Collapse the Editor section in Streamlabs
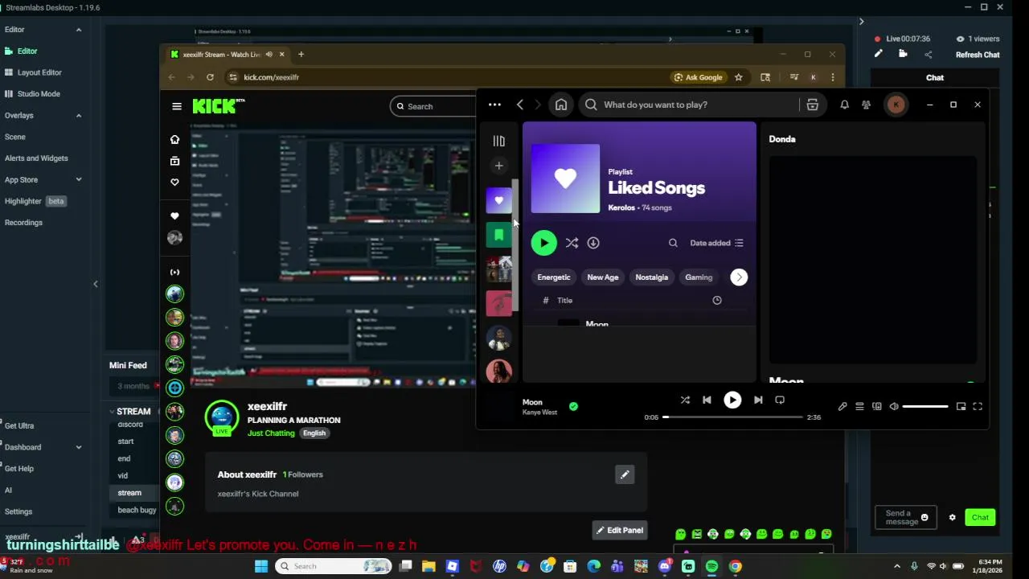Image resolution: width=1029 pixels, height=579 pixels. click(x=79, y=30)
